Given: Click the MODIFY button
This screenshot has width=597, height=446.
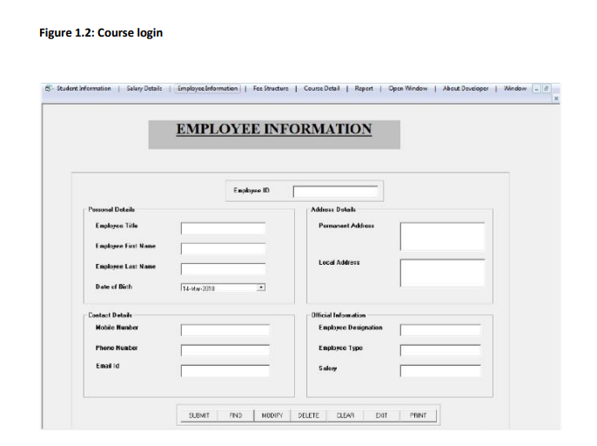Looking at the screenshot, I should click(272, 416).
